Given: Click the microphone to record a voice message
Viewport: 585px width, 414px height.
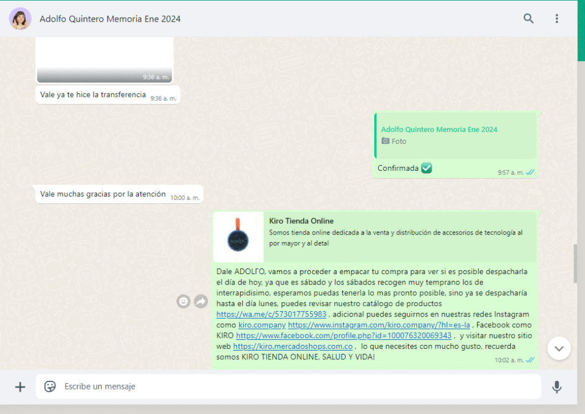Looking at the screenshot, I should click(556, 387).
